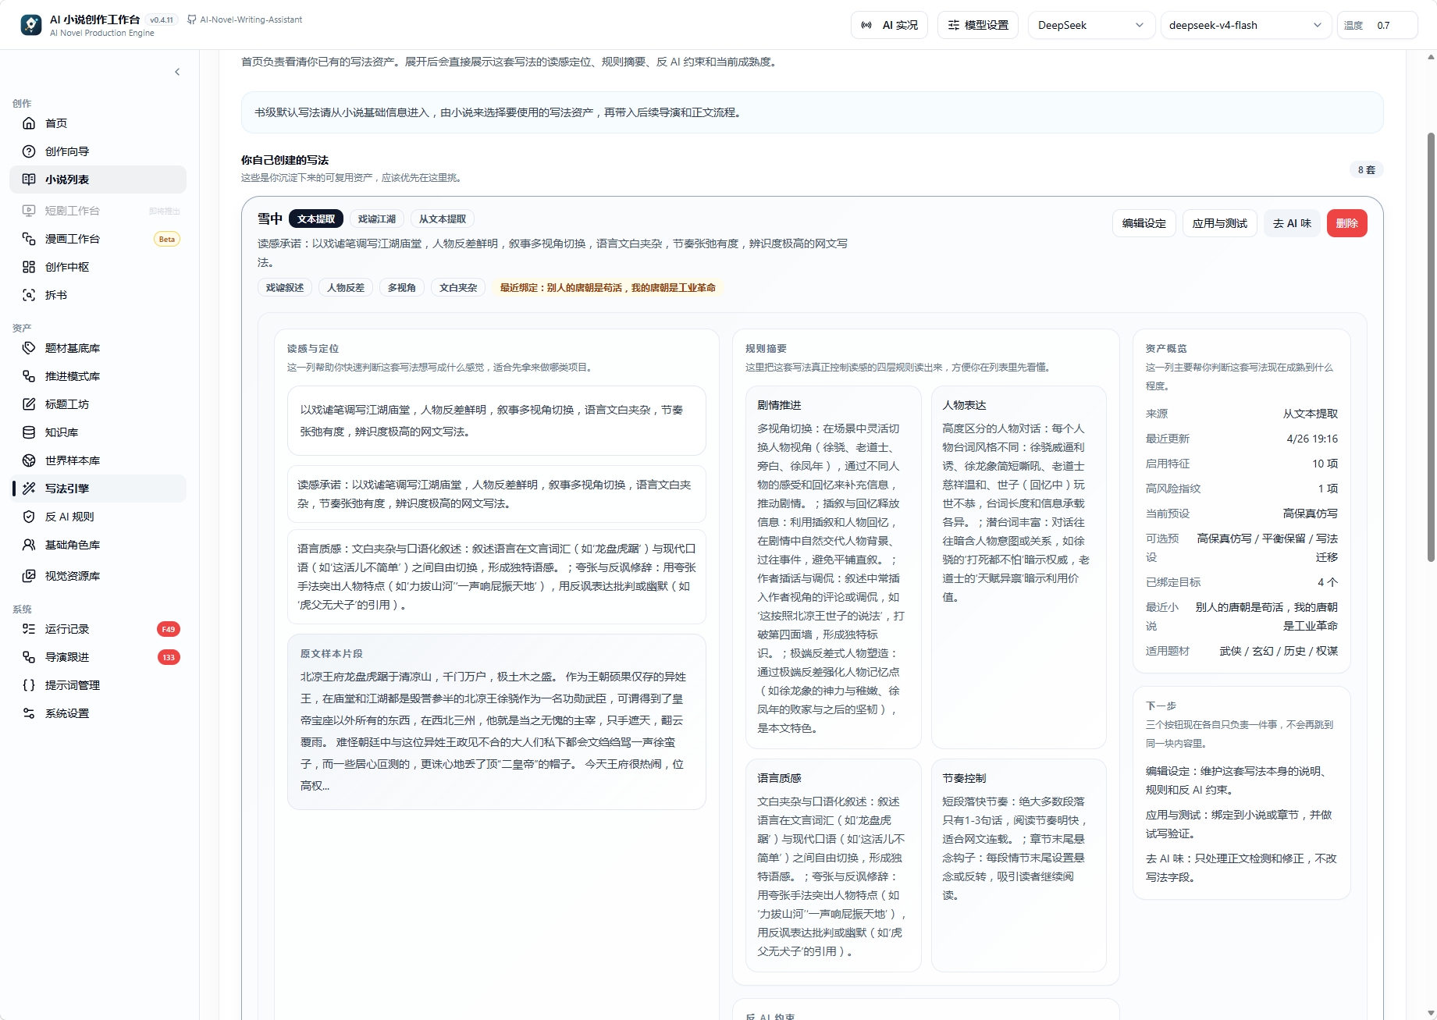Click the 题材基底库 tag icon
Image resolution: width=1437 pixels, height=1020 pixels.
click(x=29, y=348)
